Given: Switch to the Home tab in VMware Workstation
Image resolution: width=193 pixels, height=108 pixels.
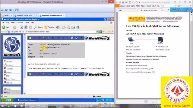Looking at the screenshot, I should click(x=7, y=16).
